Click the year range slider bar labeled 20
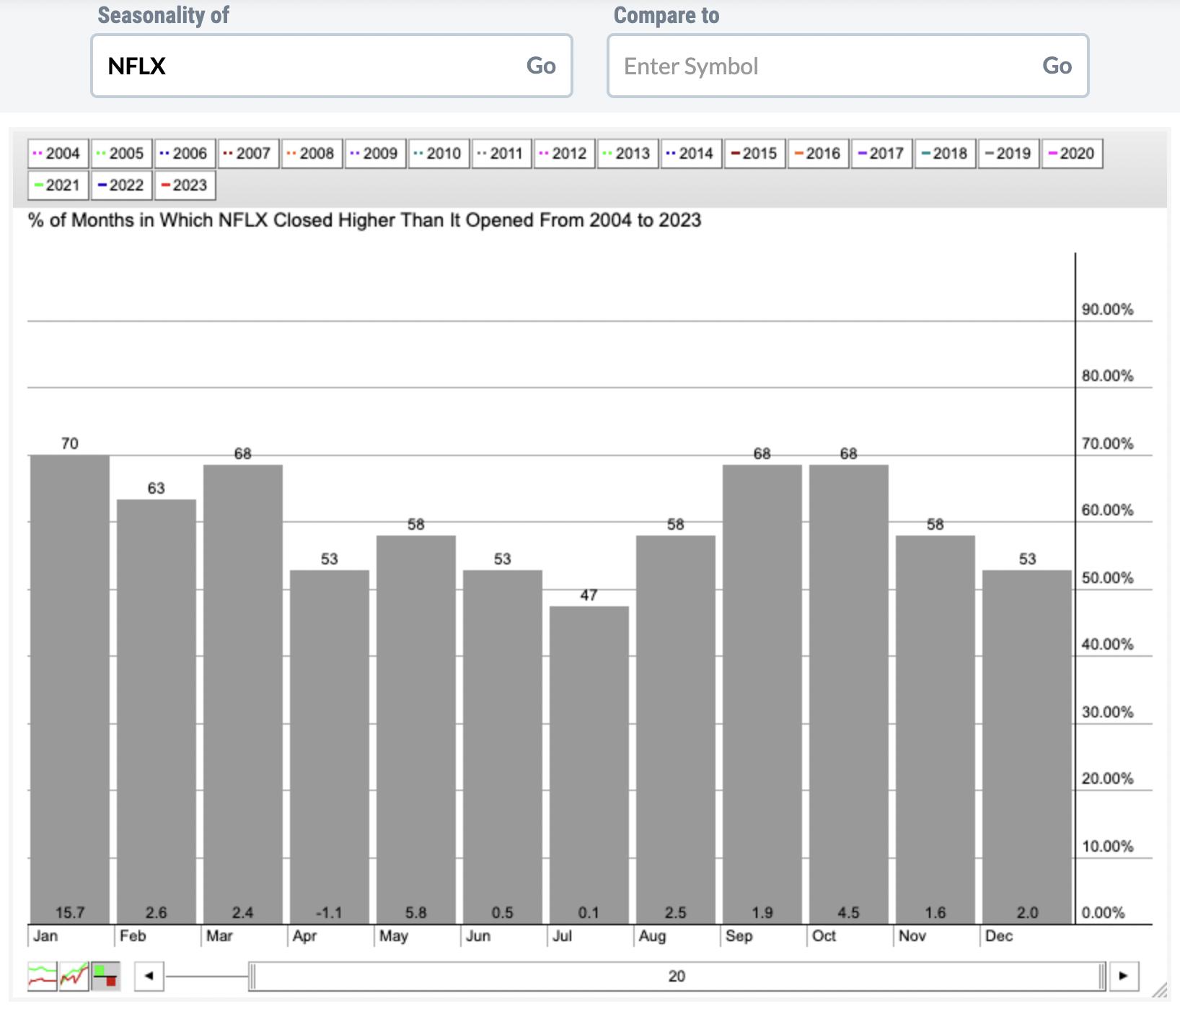 pos(677,977)
